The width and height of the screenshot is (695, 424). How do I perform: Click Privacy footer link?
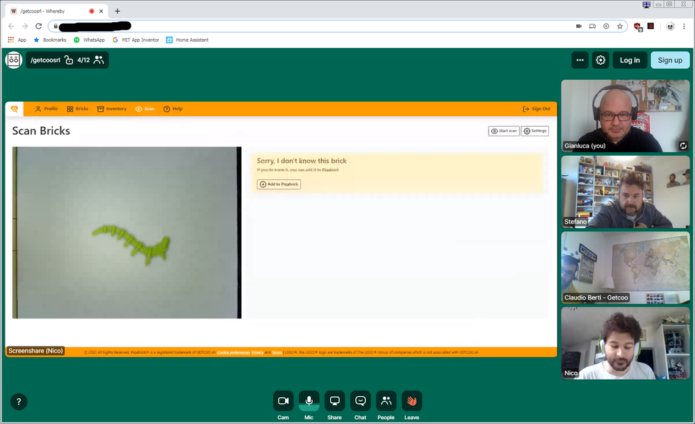click(x=258, y=352)
